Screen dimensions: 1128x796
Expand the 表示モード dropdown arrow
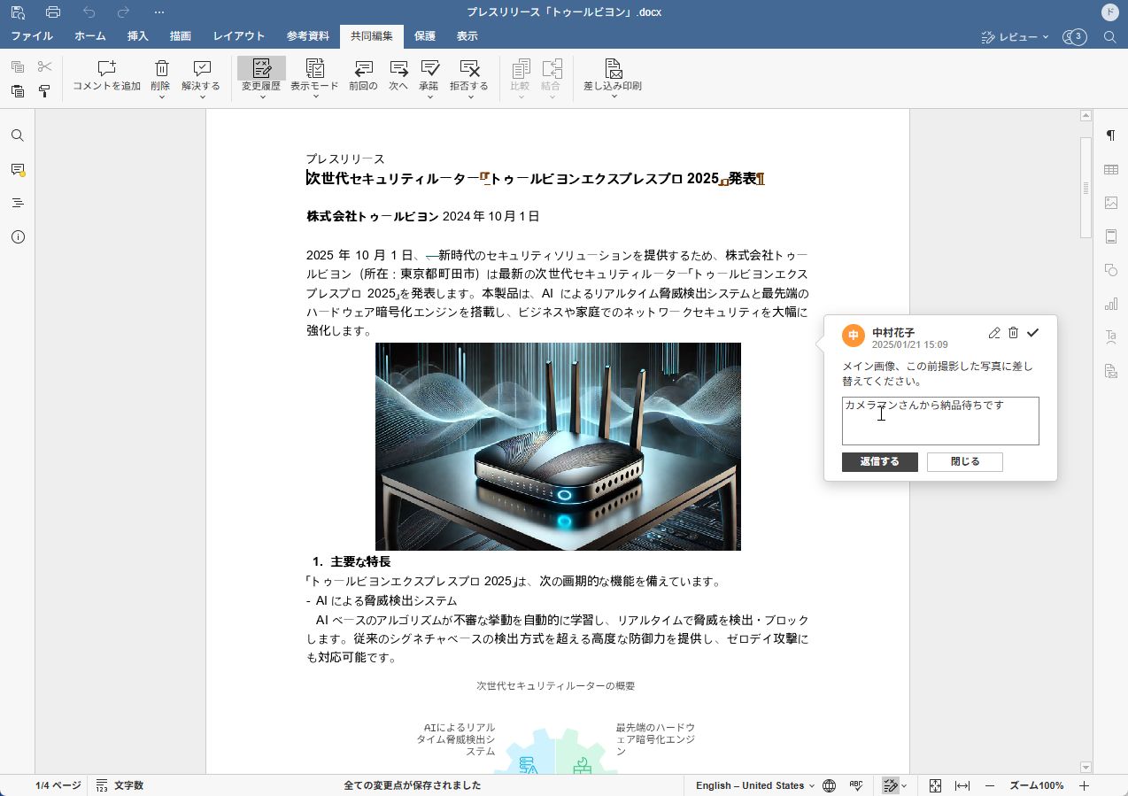pos(314,97)
